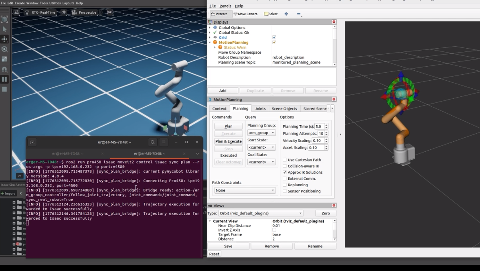
Task: Choose the Move Camera tool
Action: (245, 14)
